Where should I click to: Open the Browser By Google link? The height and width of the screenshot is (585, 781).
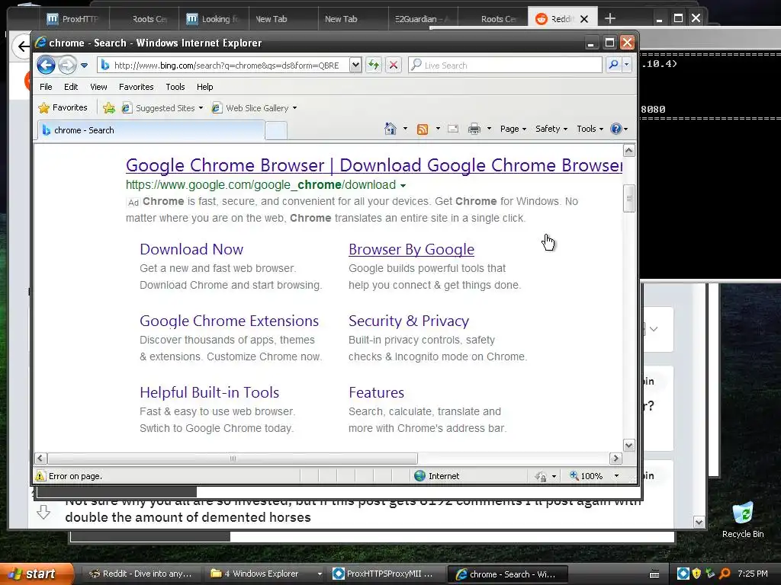point(411,249)
